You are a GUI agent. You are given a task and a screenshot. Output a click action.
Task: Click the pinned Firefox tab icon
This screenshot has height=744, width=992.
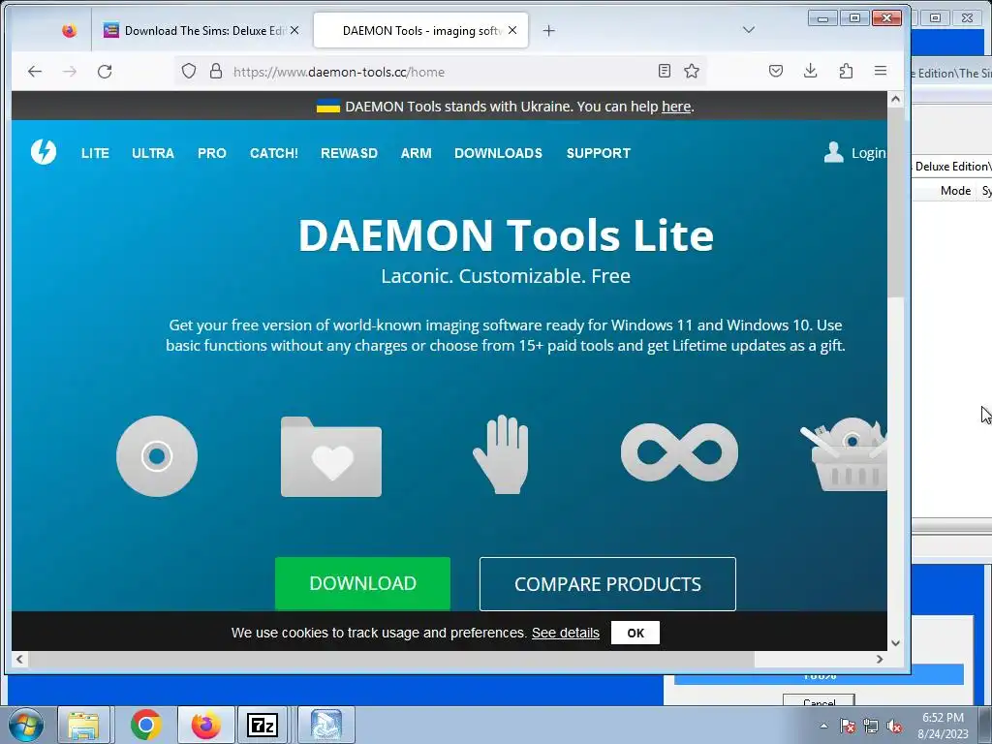(x=69, y=30)
